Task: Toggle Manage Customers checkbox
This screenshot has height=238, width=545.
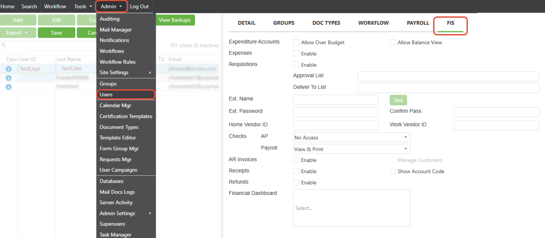Action: point(393,160)
